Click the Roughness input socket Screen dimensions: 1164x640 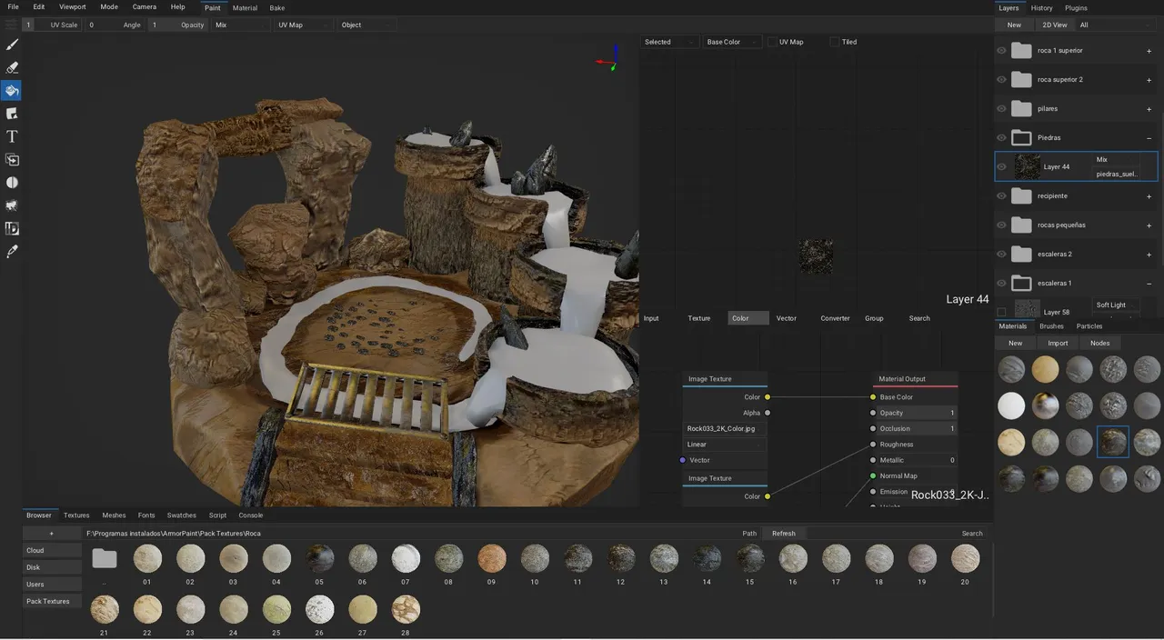[x=873, y=445]
